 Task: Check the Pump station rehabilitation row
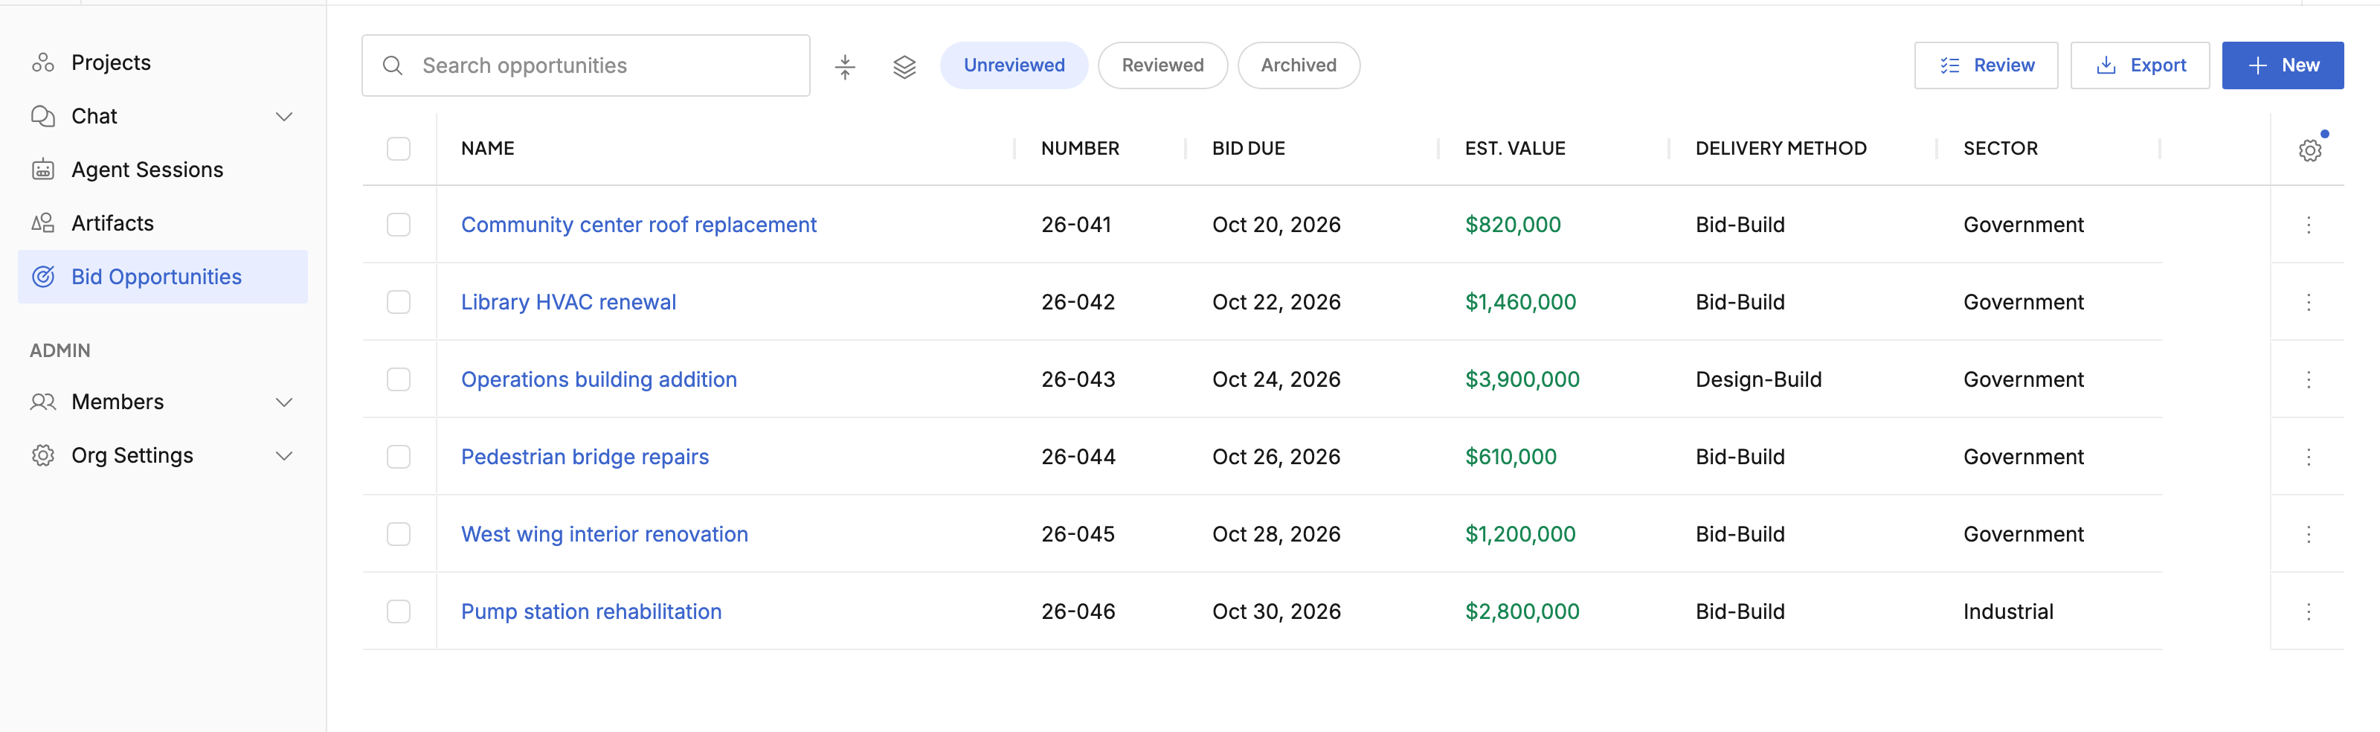[398, 611]
